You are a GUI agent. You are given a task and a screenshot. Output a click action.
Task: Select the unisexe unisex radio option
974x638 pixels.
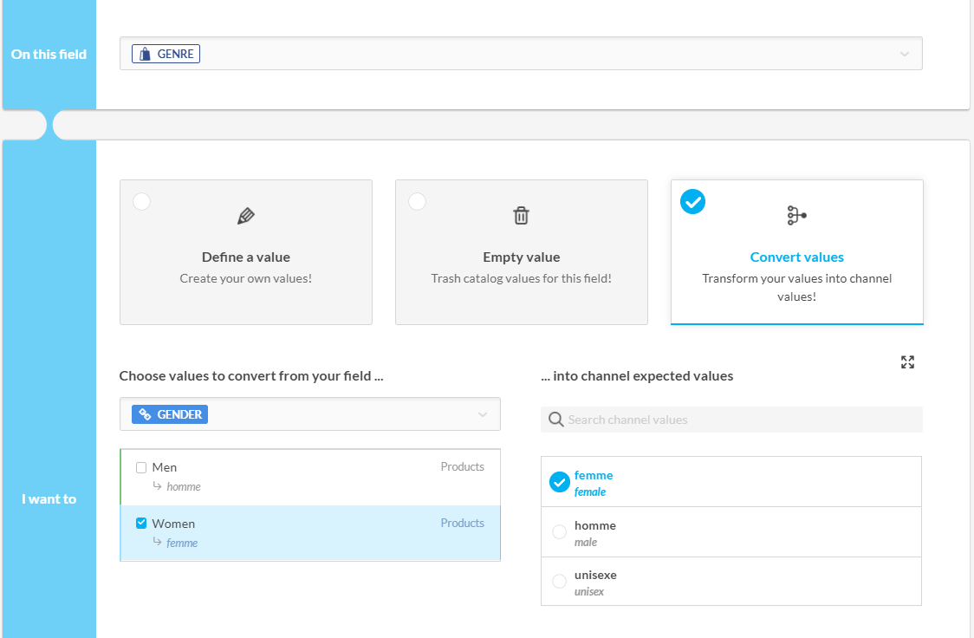(559, 581)
